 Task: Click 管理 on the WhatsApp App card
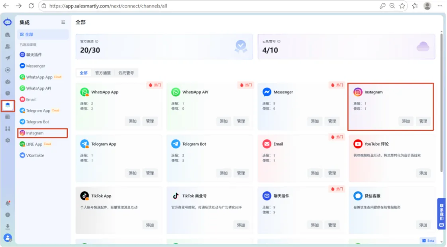point(150,121)
